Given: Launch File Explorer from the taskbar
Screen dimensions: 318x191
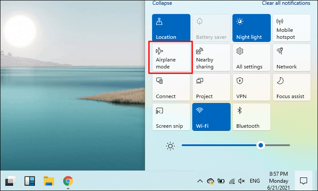Looking at the screenshot, I should click(x=49, y=181).
